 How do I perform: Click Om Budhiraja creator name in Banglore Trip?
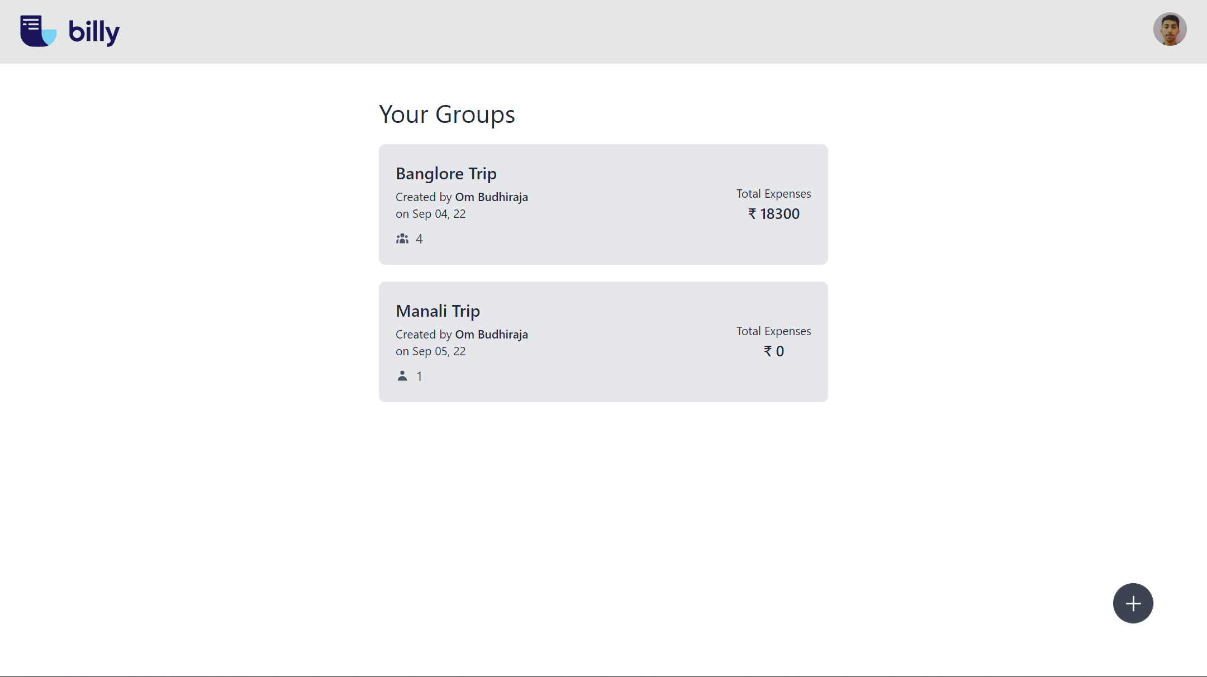[491, 197]
